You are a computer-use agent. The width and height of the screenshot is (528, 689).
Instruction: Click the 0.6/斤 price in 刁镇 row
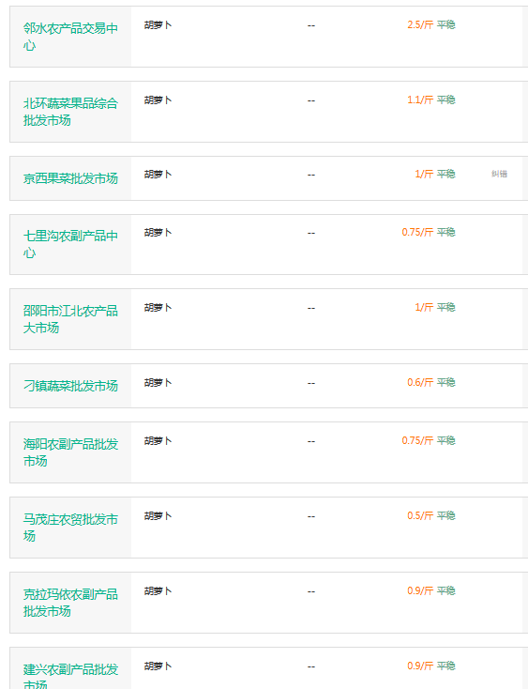pyautogui.click(x=420, y=382)
